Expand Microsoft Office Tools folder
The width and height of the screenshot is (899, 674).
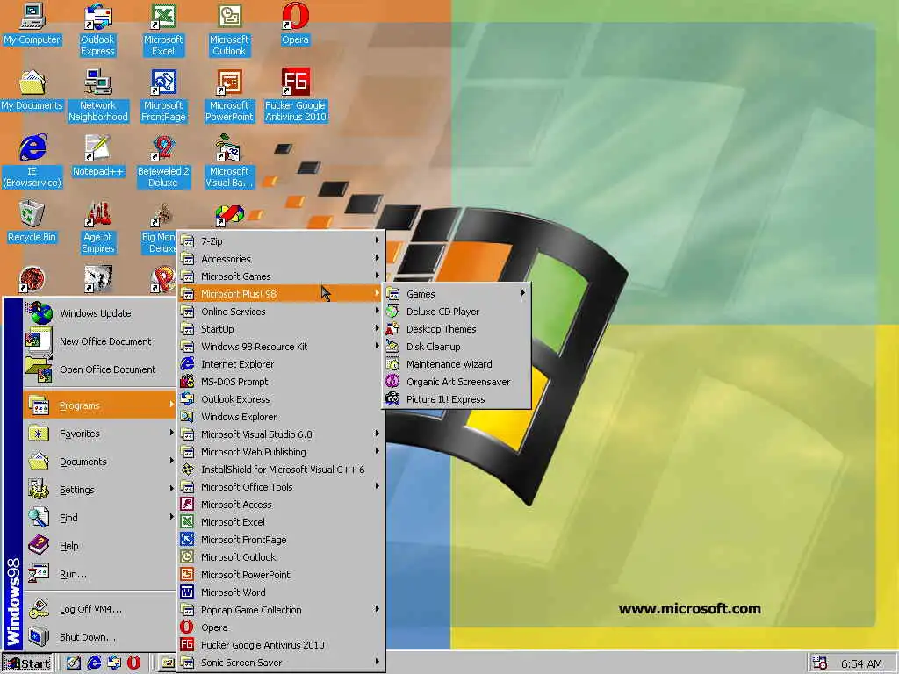point(281,486)
